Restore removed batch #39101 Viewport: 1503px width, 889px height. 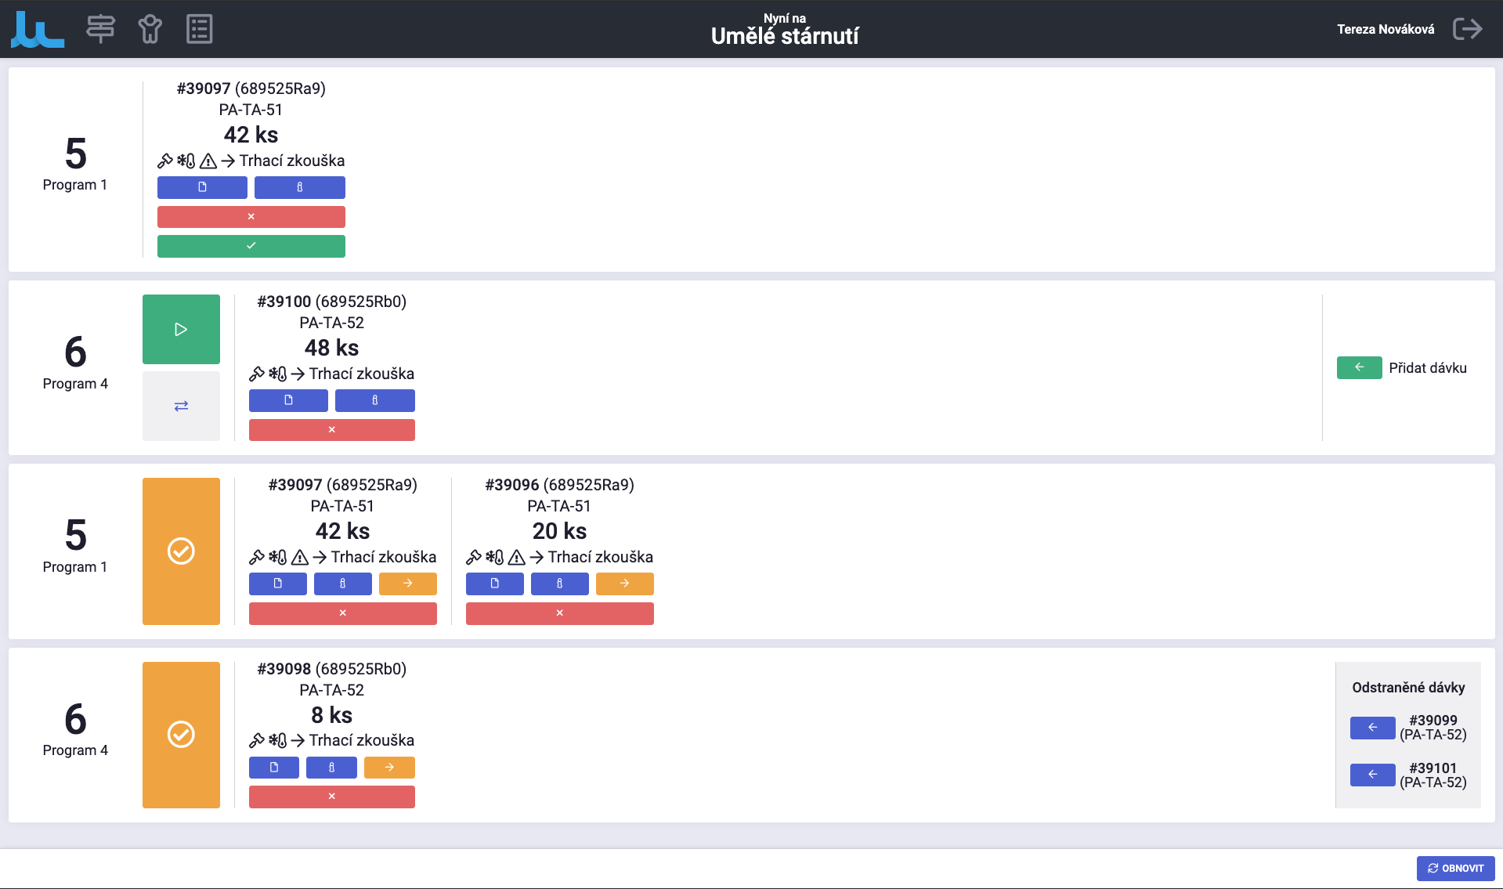pyautogui.click(x=1372, y=775)
